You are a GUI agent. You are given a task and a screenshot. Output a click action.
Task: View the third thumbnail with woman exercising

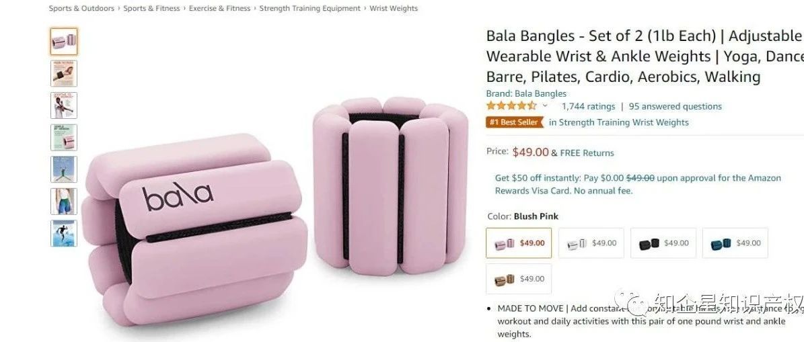[x=64, y=105]
